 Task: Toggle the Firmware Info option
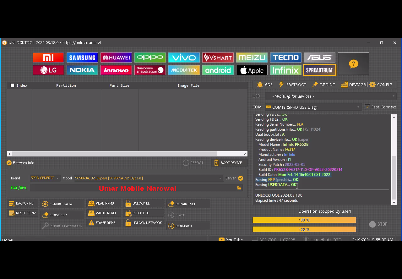pos(20,163)
